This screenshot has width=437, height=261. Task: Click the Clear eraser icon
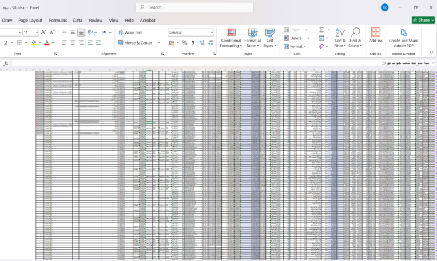click(x=321, y=46)
